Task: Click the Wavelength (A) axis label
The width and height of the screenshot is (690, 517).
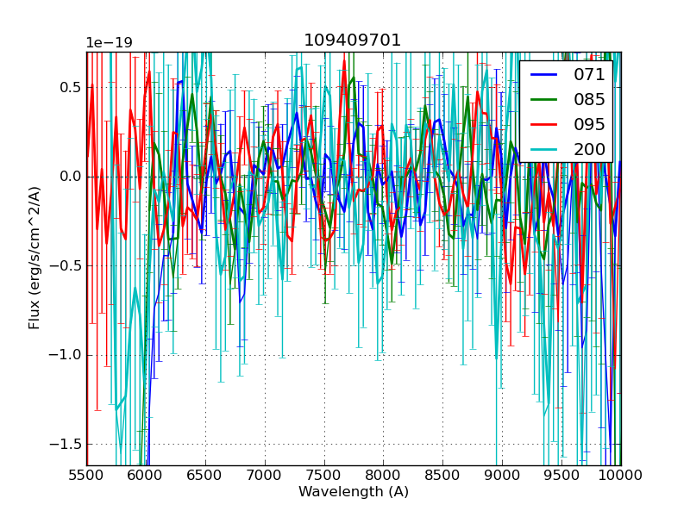Action: click(x=354, y=492)
